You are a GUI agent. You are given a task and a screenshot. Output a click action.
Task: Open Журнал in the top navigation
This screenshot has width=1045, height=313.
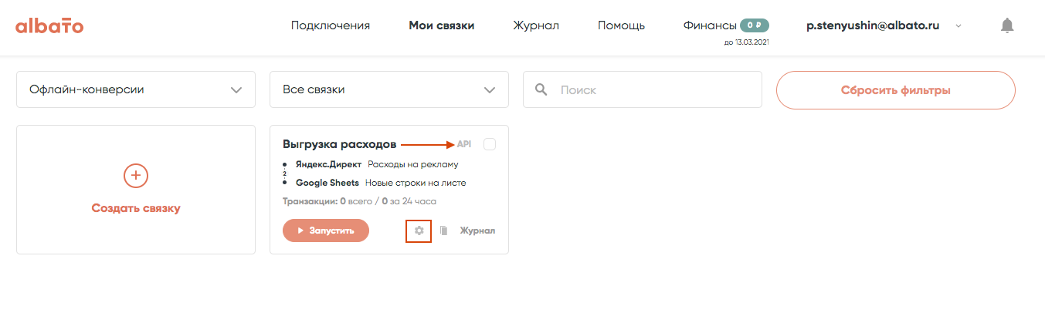[536, 25]
